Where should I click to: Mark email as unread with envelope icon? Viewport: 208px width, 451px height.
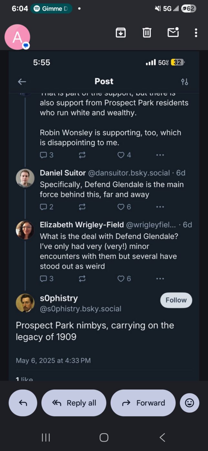tap(173, 33)
